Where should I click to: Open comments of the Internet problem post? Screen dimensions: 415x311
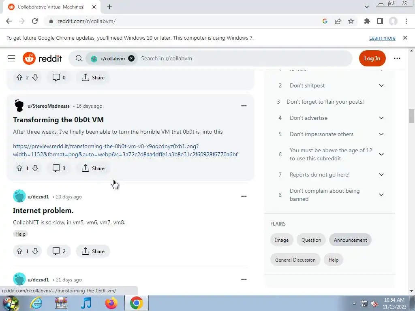coord(59,251)
